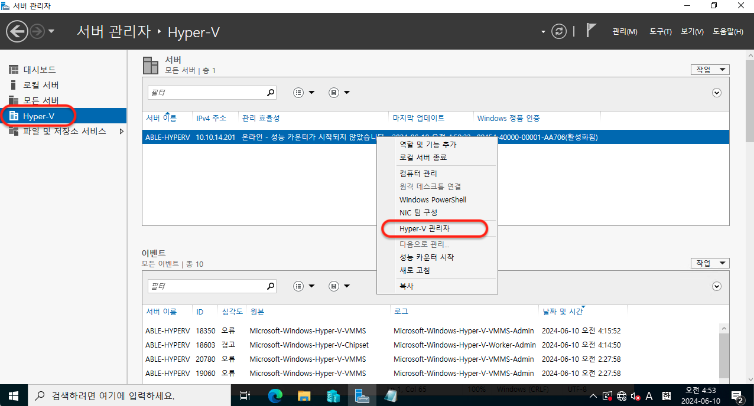Collapse server section with chevron button

(717, 93)
